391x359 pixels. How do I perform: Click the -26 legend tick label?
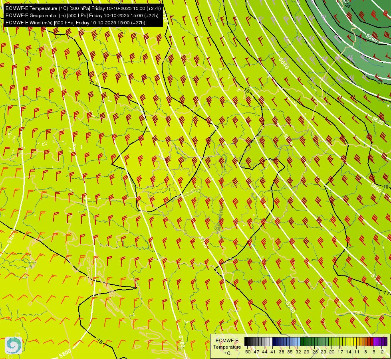(x=314, y=352)
